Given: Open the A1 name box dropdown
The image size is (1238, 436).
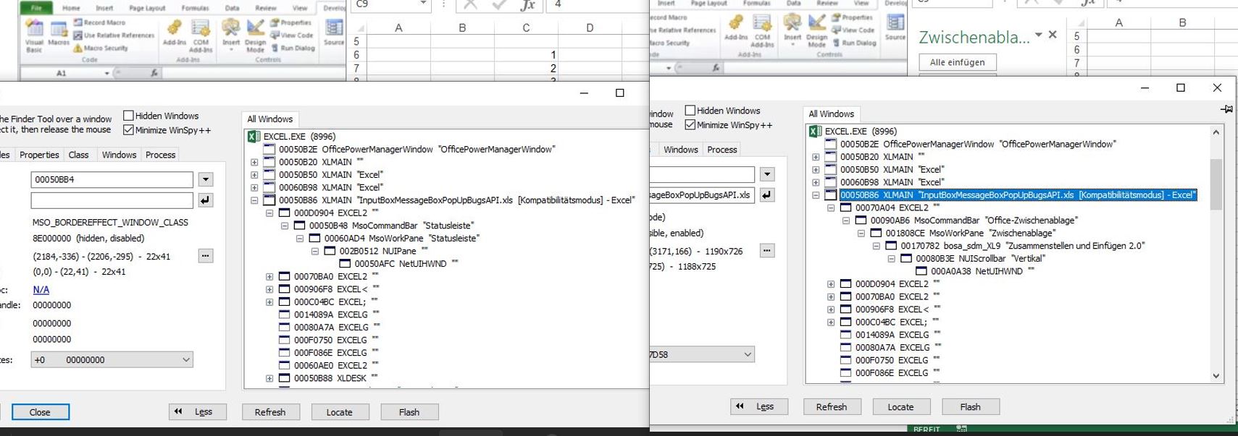Looking at the screenshot, I should point(106,73).
